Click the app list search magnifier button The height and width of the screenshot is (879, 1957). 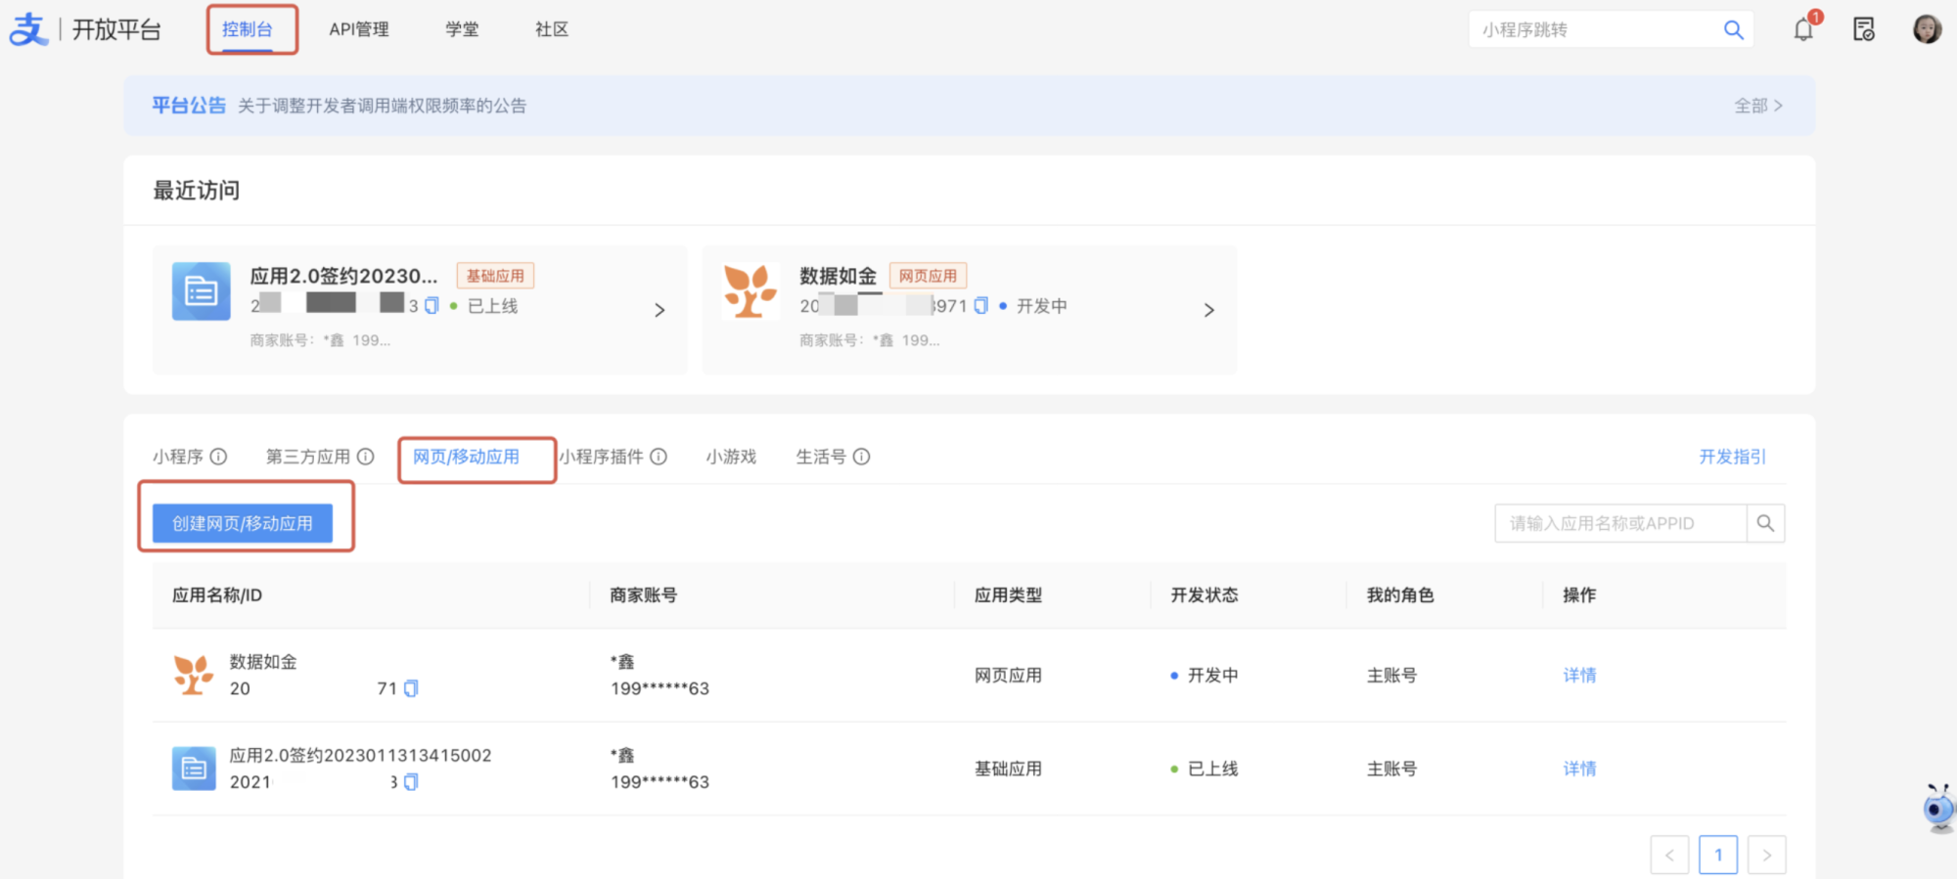[x=1765, y=523]
